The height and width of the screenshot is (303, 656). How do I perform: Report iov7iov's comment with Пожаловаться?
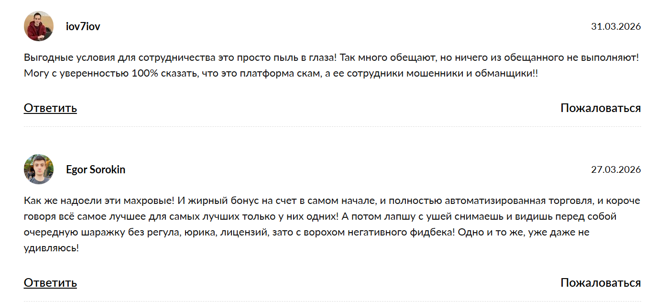pyautogui.click(x=601, y=108)
